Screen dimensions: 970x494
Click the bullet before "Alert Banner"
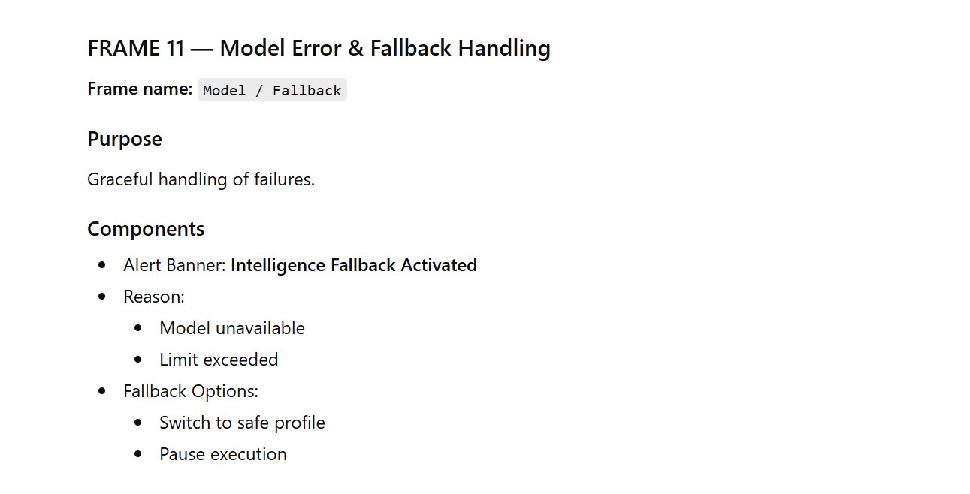(102, 265)
